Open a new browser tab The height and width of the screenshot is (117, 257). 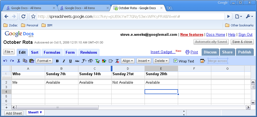coord(169,8)
